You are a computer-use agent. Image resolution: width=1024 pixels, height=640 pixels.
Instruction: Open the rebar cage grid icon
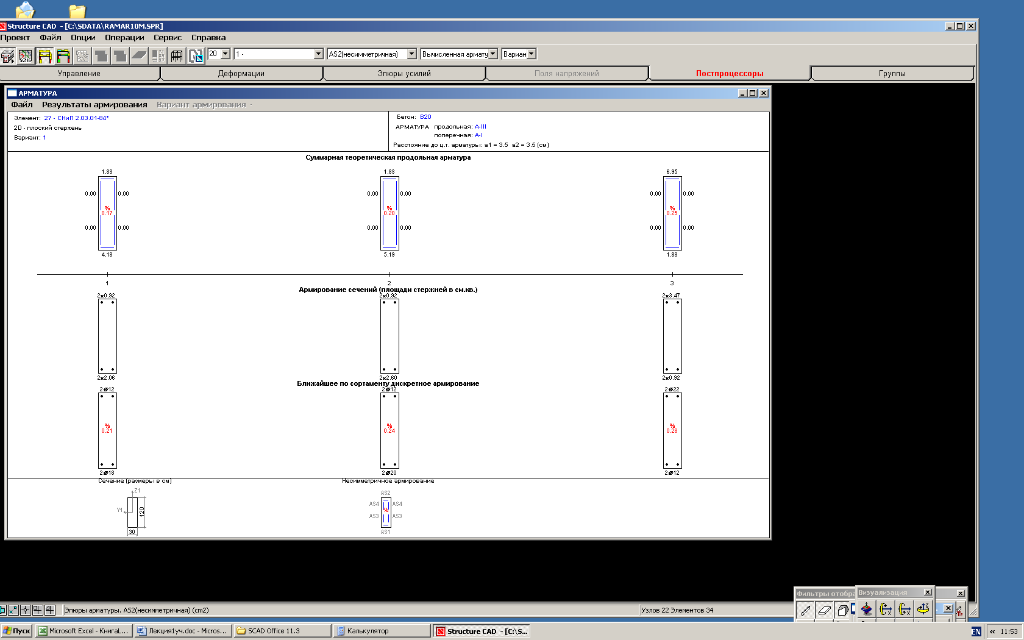pyautogui.click(x=177, y=56)
